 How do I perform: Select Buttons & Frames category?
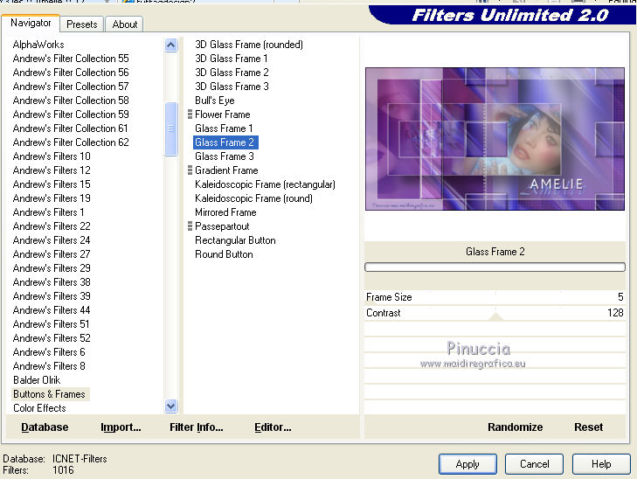[x=49, y=394]
